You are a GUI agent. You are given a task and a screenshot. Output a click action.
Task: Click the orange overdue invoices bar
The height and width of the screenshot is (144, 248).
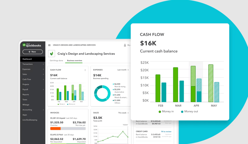pos(55,128)
